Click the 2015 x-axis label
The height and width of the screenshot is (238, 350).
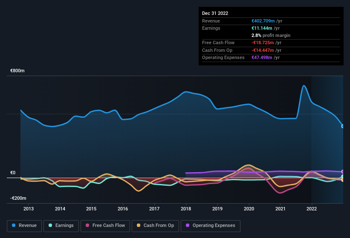pyautogui.click(x=91, y=209)
